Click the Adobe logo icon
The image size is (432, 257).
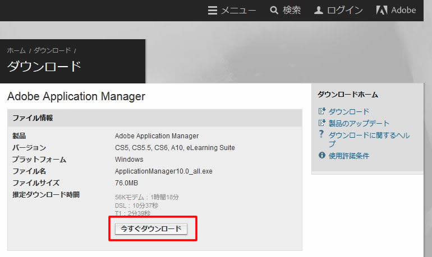(x=382, y=10)
